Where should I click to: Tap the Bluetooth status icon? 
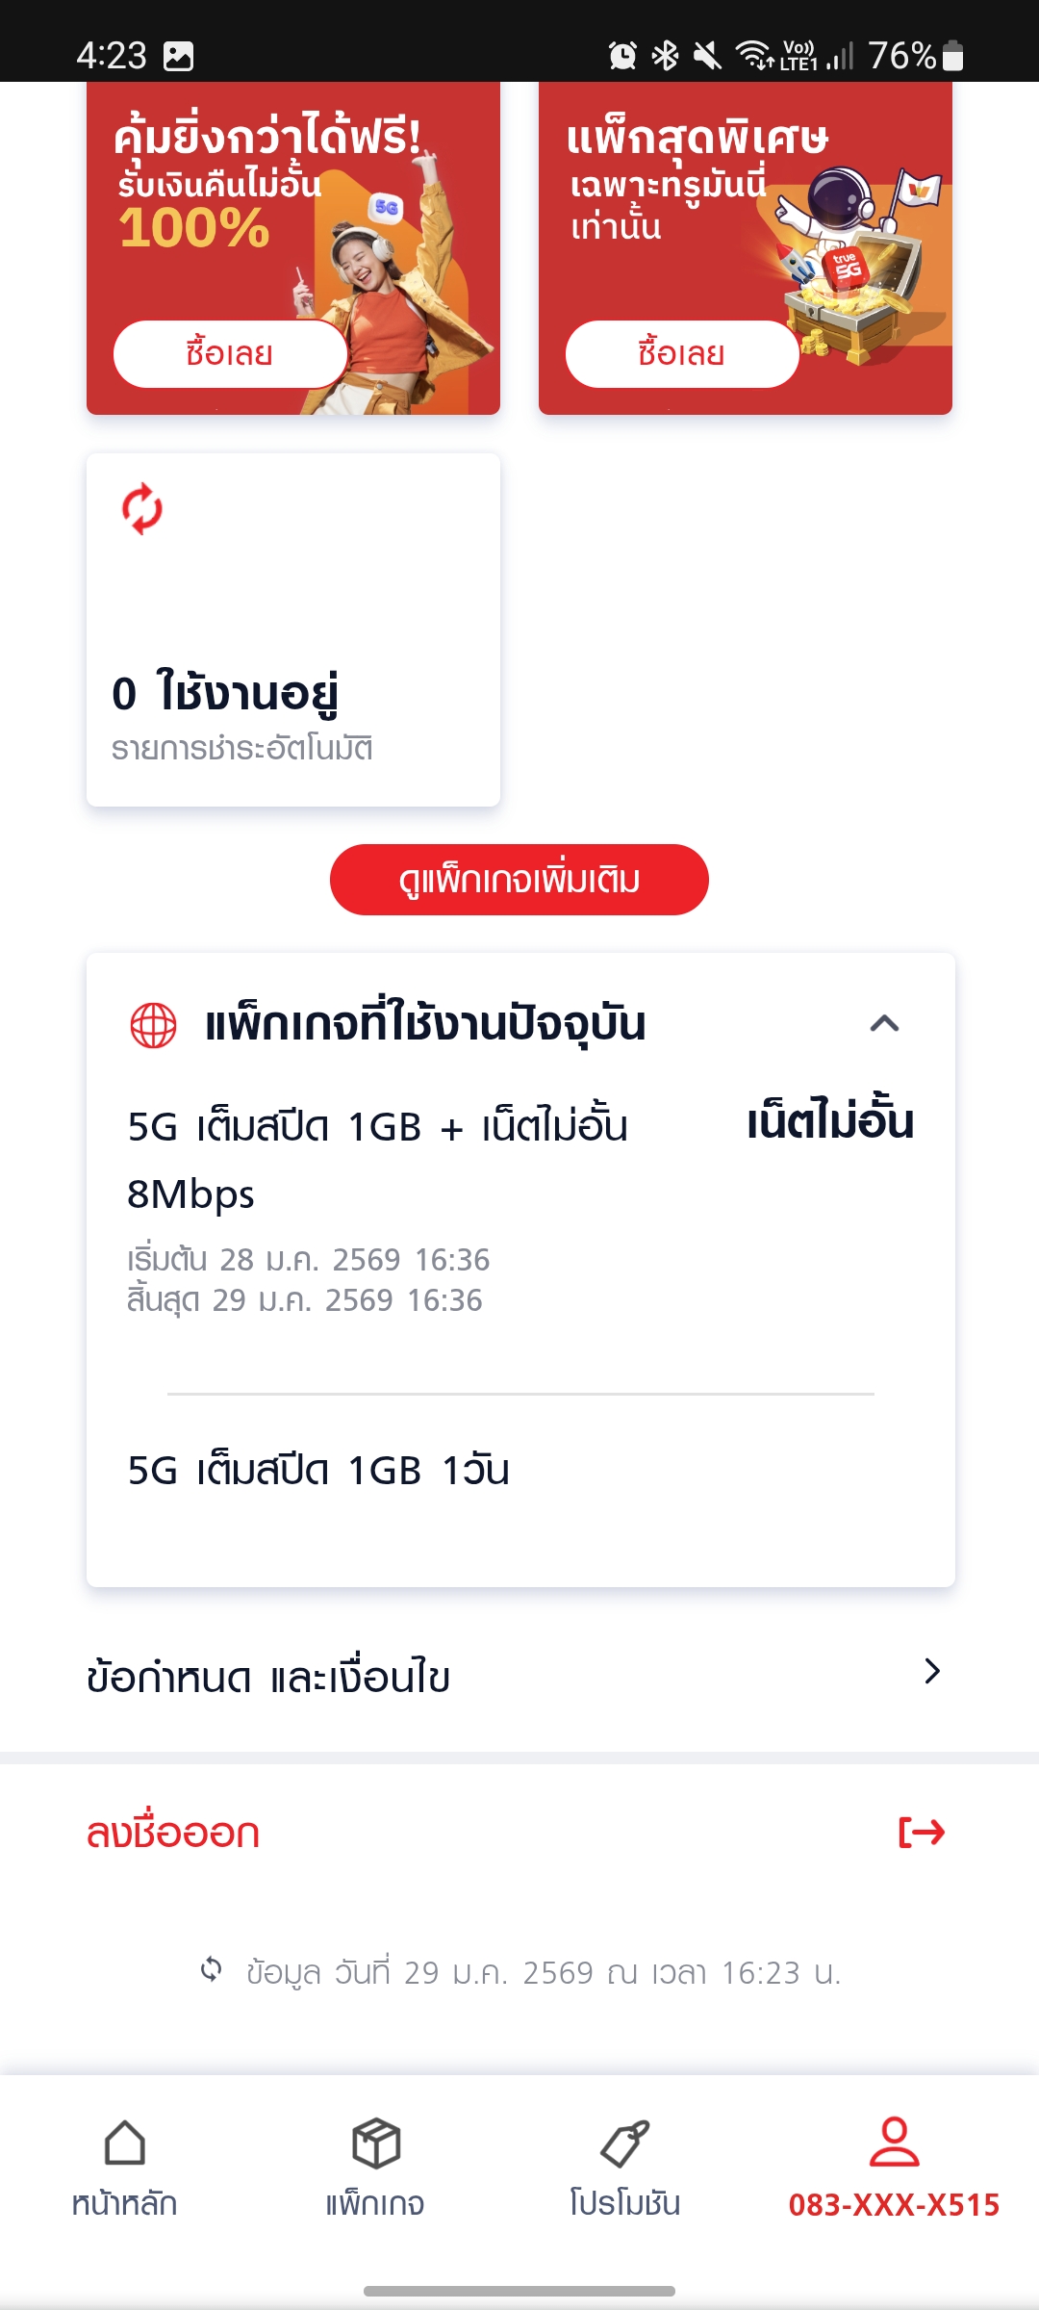pos(665,56)
